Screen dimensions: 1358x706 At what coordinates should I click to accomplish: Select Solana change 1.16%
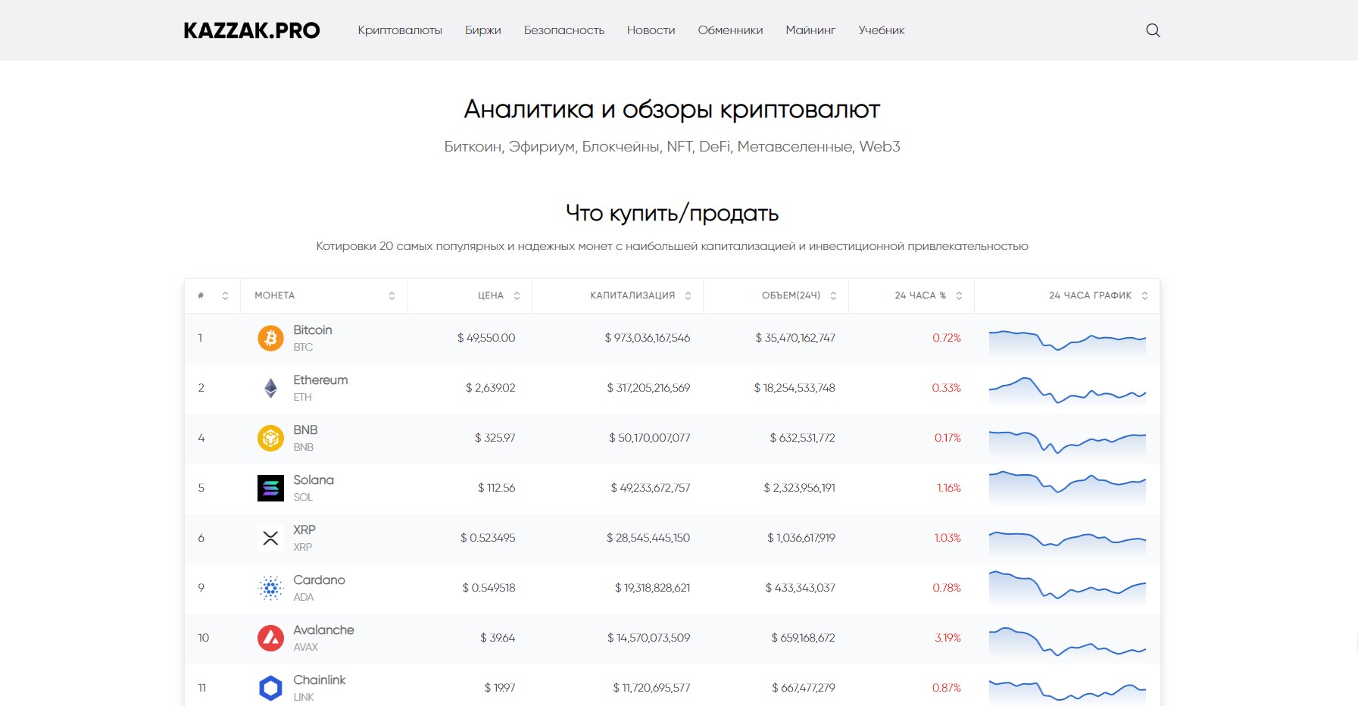(x=949, y=488)
